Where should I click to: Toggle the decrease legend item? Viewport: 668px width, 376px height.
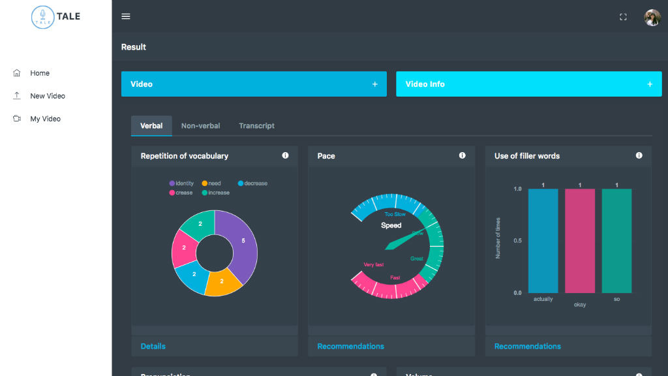click(252, 183)
